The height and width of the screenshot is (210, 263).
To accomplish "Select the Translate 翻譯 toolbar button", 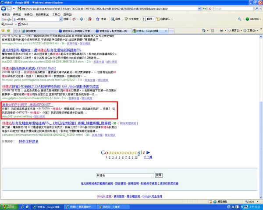I will coord(148,19).
